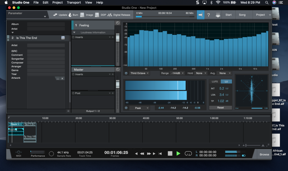Add insert with plus on Feeling Inserts
Screen dimensions: 288x171
click(x=113, y=37)
